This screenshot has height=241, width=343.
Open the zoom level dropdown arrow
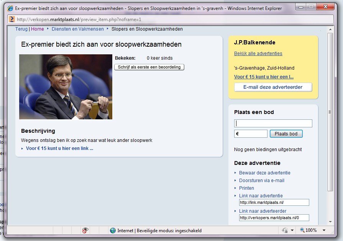pos(324,230)
